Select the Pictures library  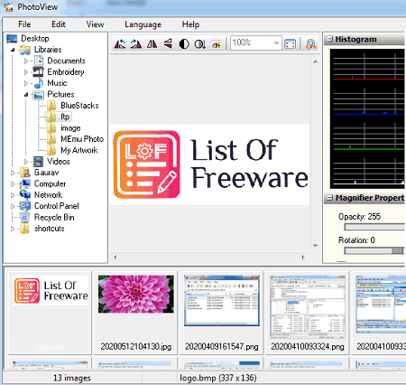coord(60,94)
